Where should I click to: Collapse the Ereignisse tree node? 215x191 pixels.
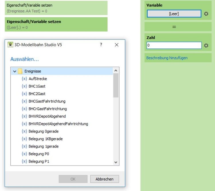coord(15,71)
